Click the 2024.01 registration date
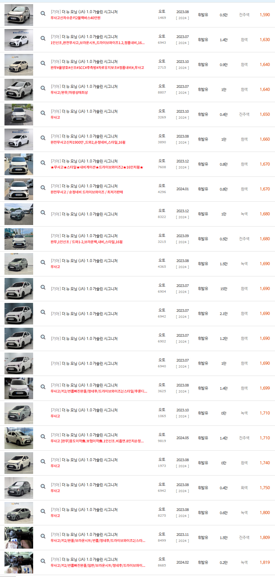 pyautogui.click(x=183, y=189)
